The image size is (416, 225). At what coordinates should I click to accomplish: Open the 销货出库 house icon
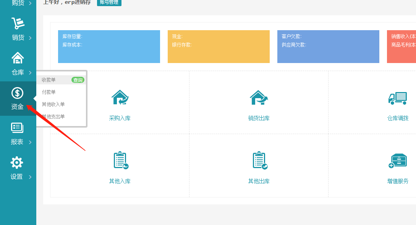point(259,98)
